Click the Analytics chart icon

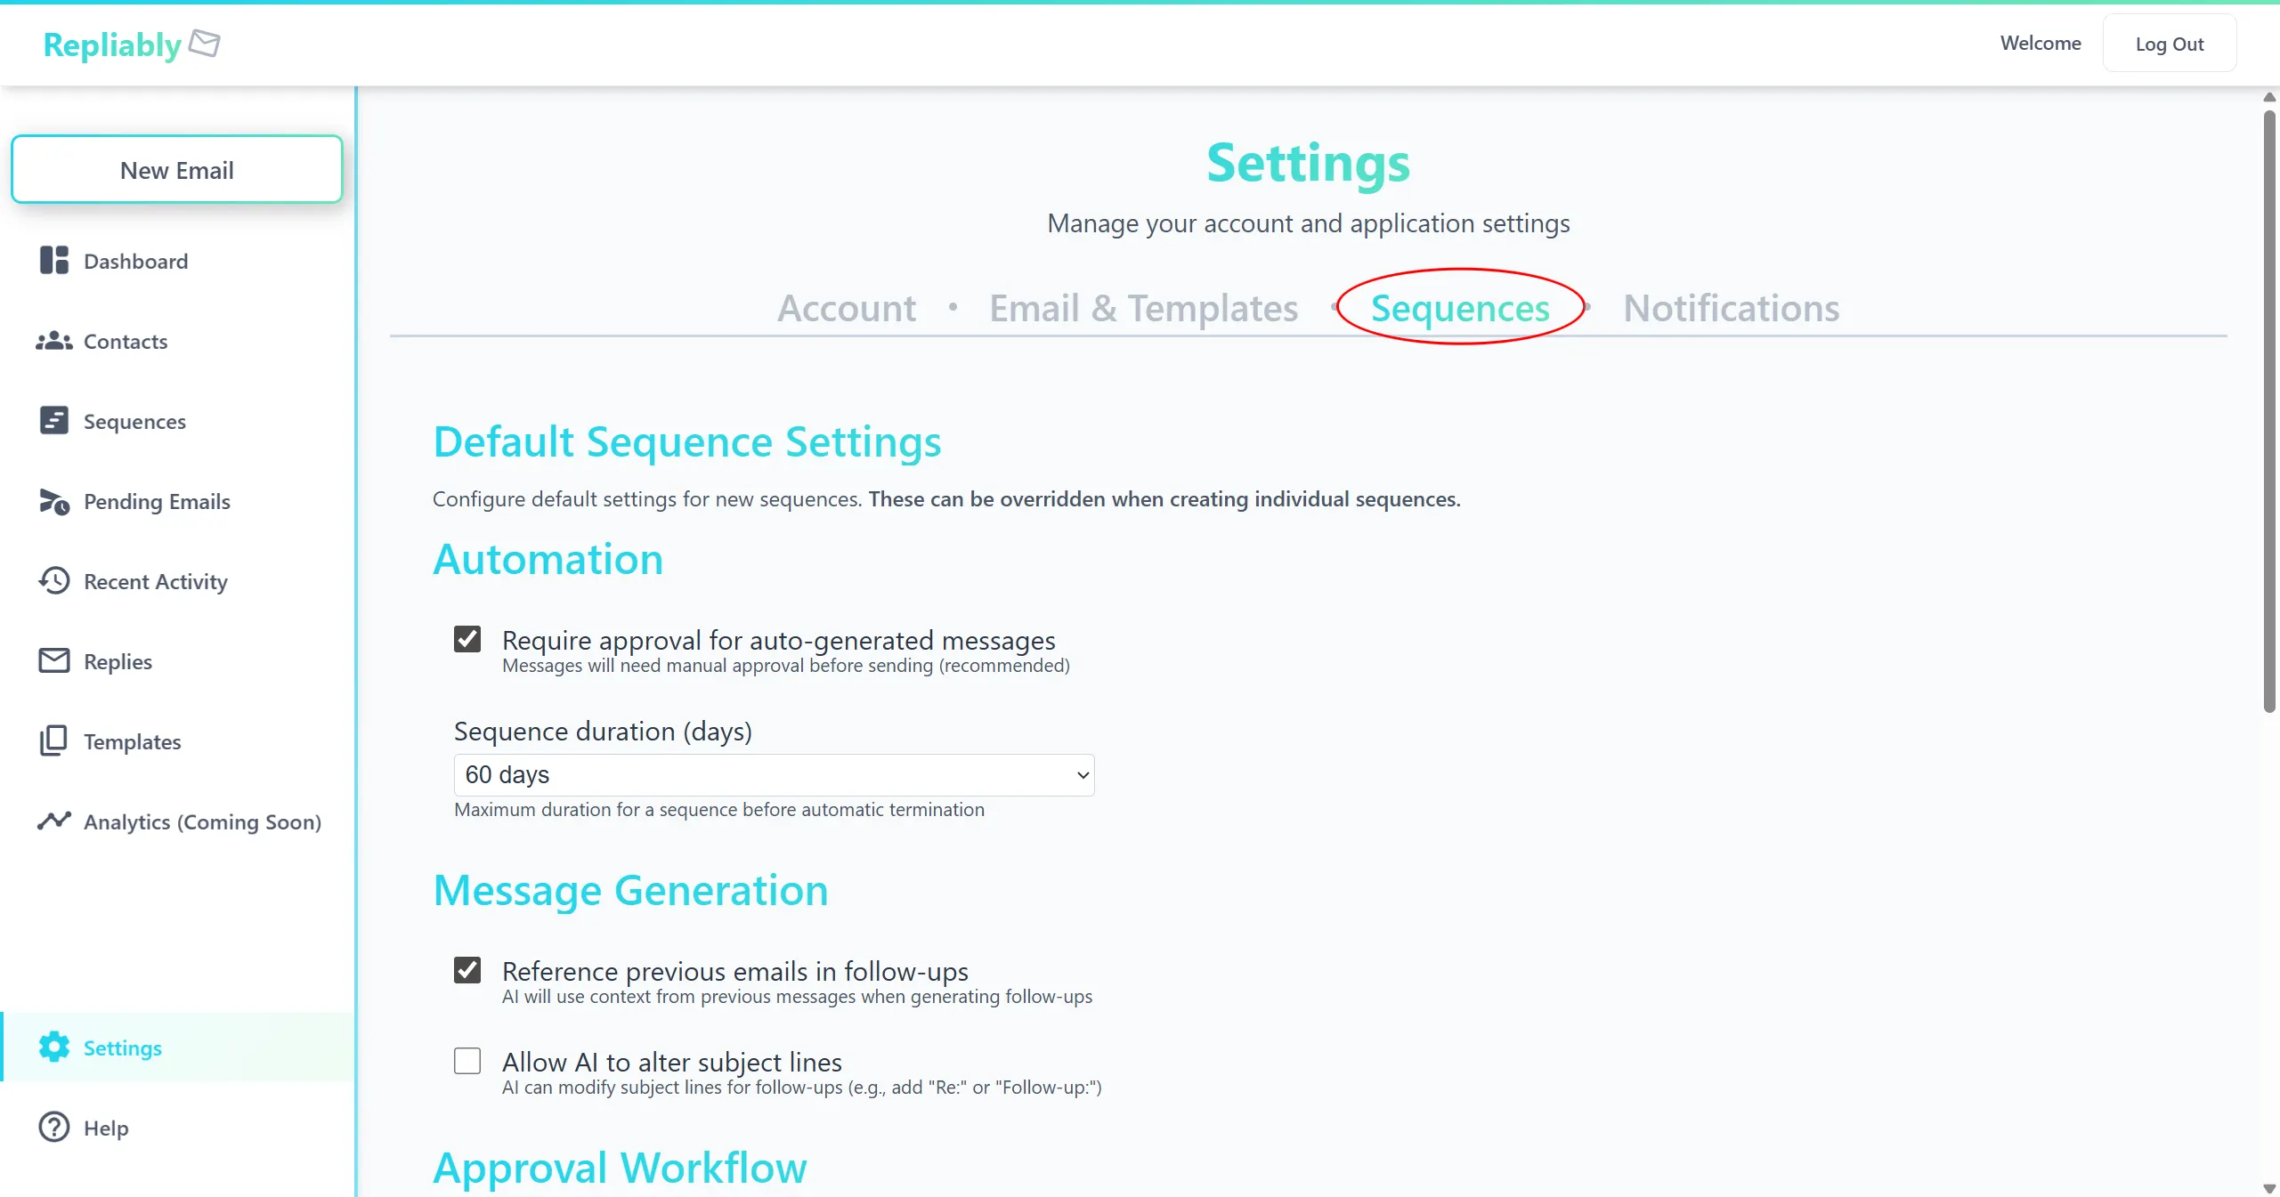[53, 821]
